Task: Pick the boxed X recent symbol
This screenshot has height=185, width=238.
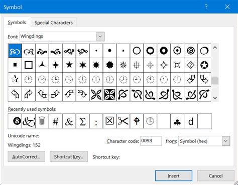Action: [109, 121]
